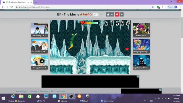Open the This PC toolbar item
Viewport: 183px width, 103px height.
pos(41,101)
